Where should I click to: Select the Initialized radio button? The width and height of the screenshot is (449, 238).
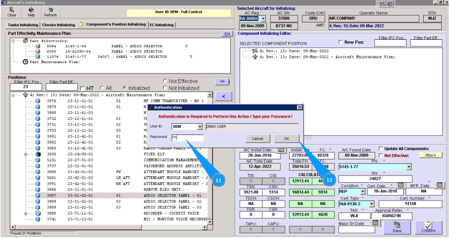124,88
